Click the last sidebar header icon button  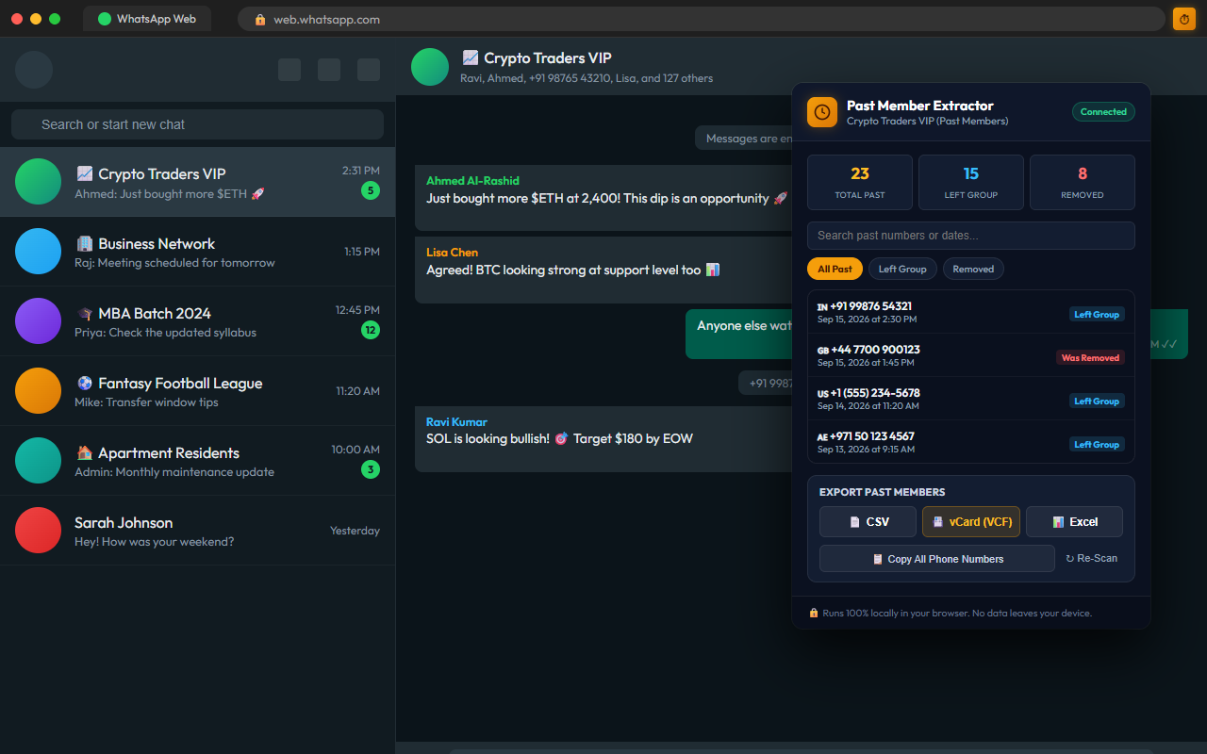click(x=369, y=70)
